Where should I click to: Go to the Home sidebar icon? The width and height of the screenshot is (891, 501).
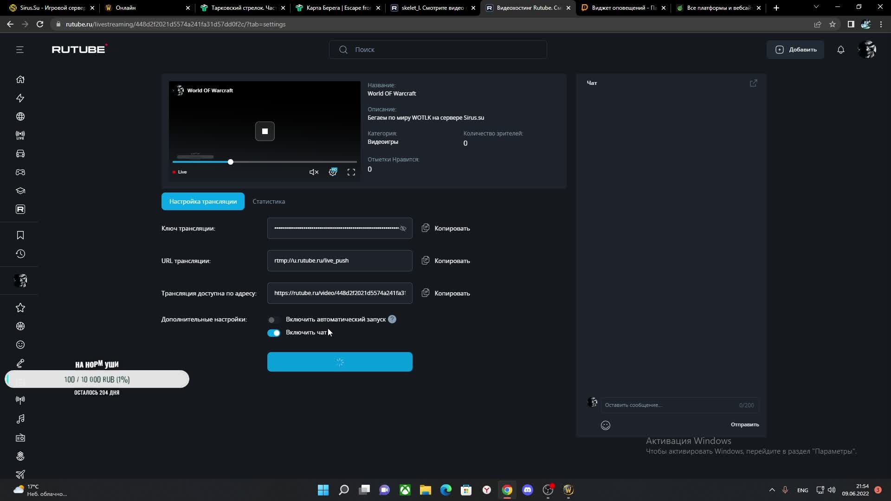(x=20, y=79)
